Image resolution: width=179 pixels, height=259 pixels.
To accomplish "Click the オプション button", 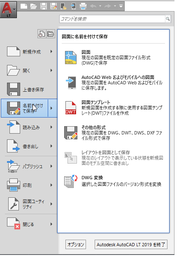I will tap(76, 245).
